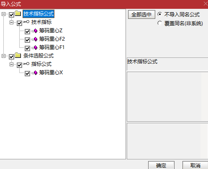Uncheck the 筹码重心X checkbox
The height and width of the screenshot is (169, 208).
27,73
